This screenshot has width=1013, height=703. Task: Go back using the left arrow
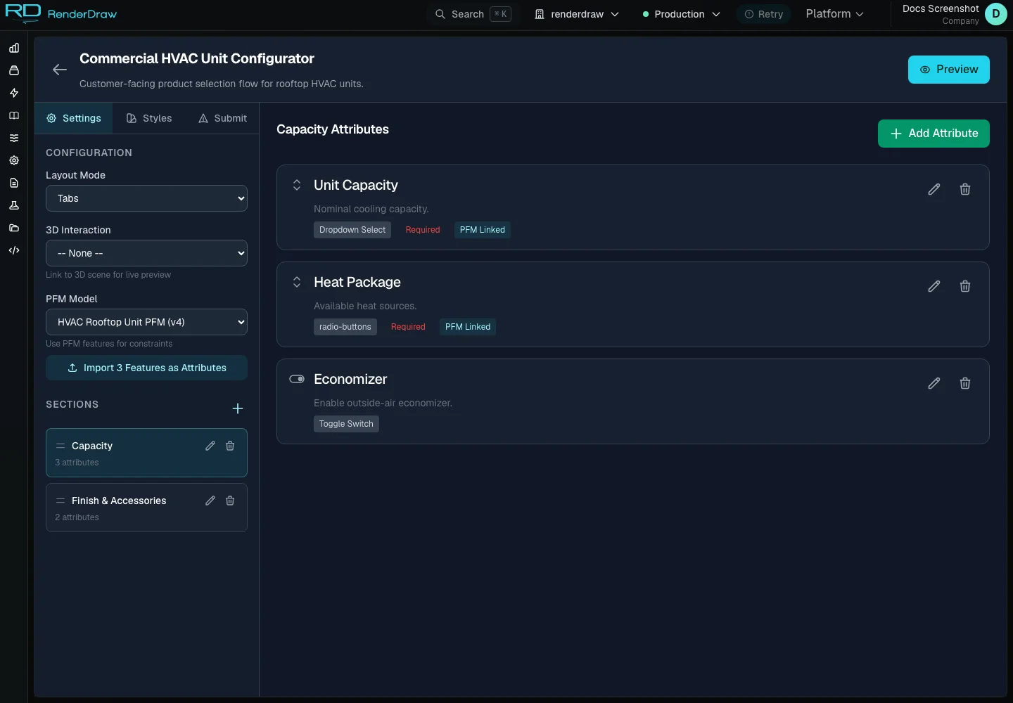click(x=60, y=70)
